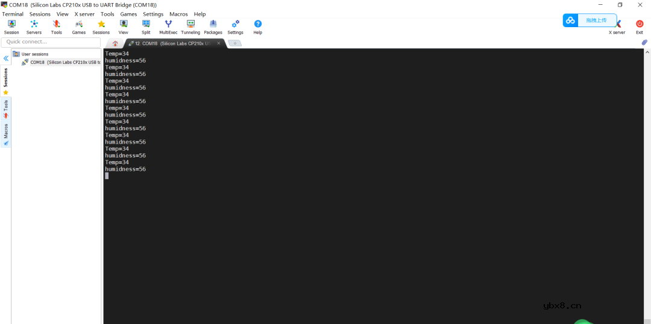
Task: Open the Servers toolbar icon
Action: (x=34, y=27)
